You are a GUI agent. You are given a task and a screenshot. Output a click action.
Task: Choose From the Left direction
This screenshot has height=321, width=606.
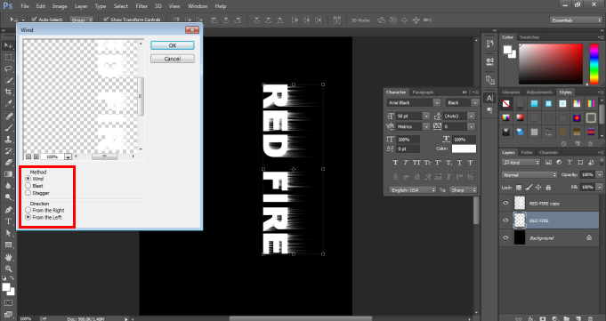click(28, 218)
